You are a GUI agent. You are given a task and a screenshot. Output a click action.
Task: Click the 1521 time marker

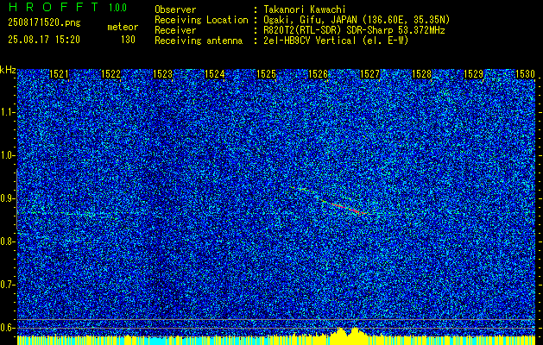60,74
